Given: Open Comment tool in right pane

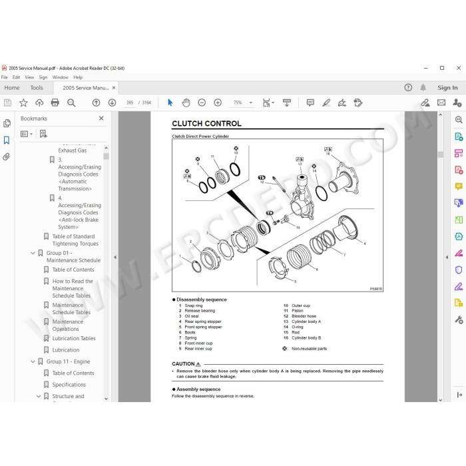Looking at the screenshot, I should 459,186.
